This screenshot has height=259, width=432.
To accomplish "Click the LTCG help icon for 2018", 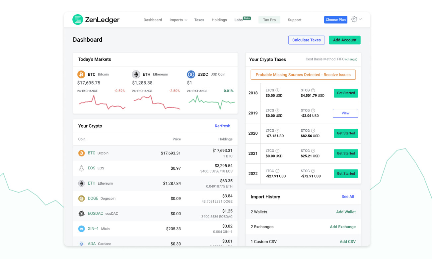I will coord(277,90).
